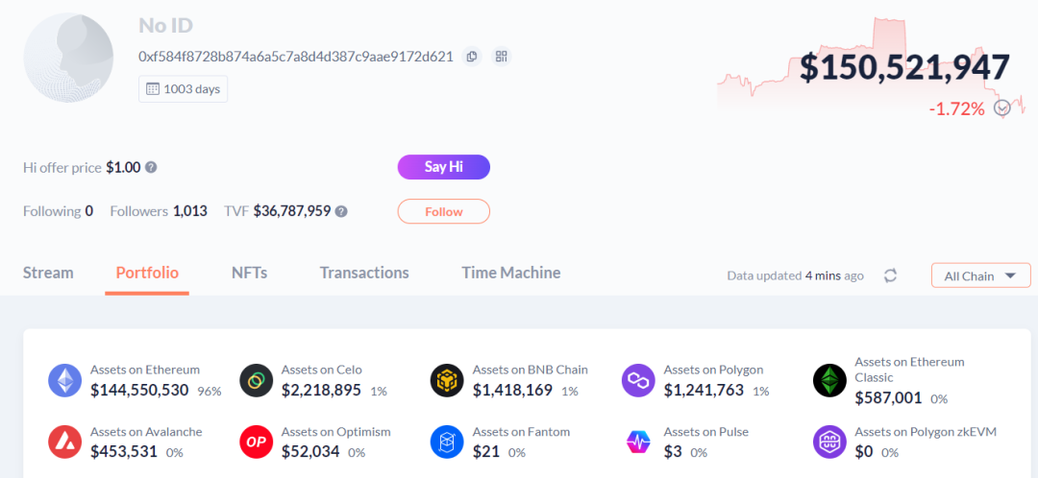The height and width of the screenshot is (478, 1038).
Task: Click the No ID profile name
Action: pos(165,26)
